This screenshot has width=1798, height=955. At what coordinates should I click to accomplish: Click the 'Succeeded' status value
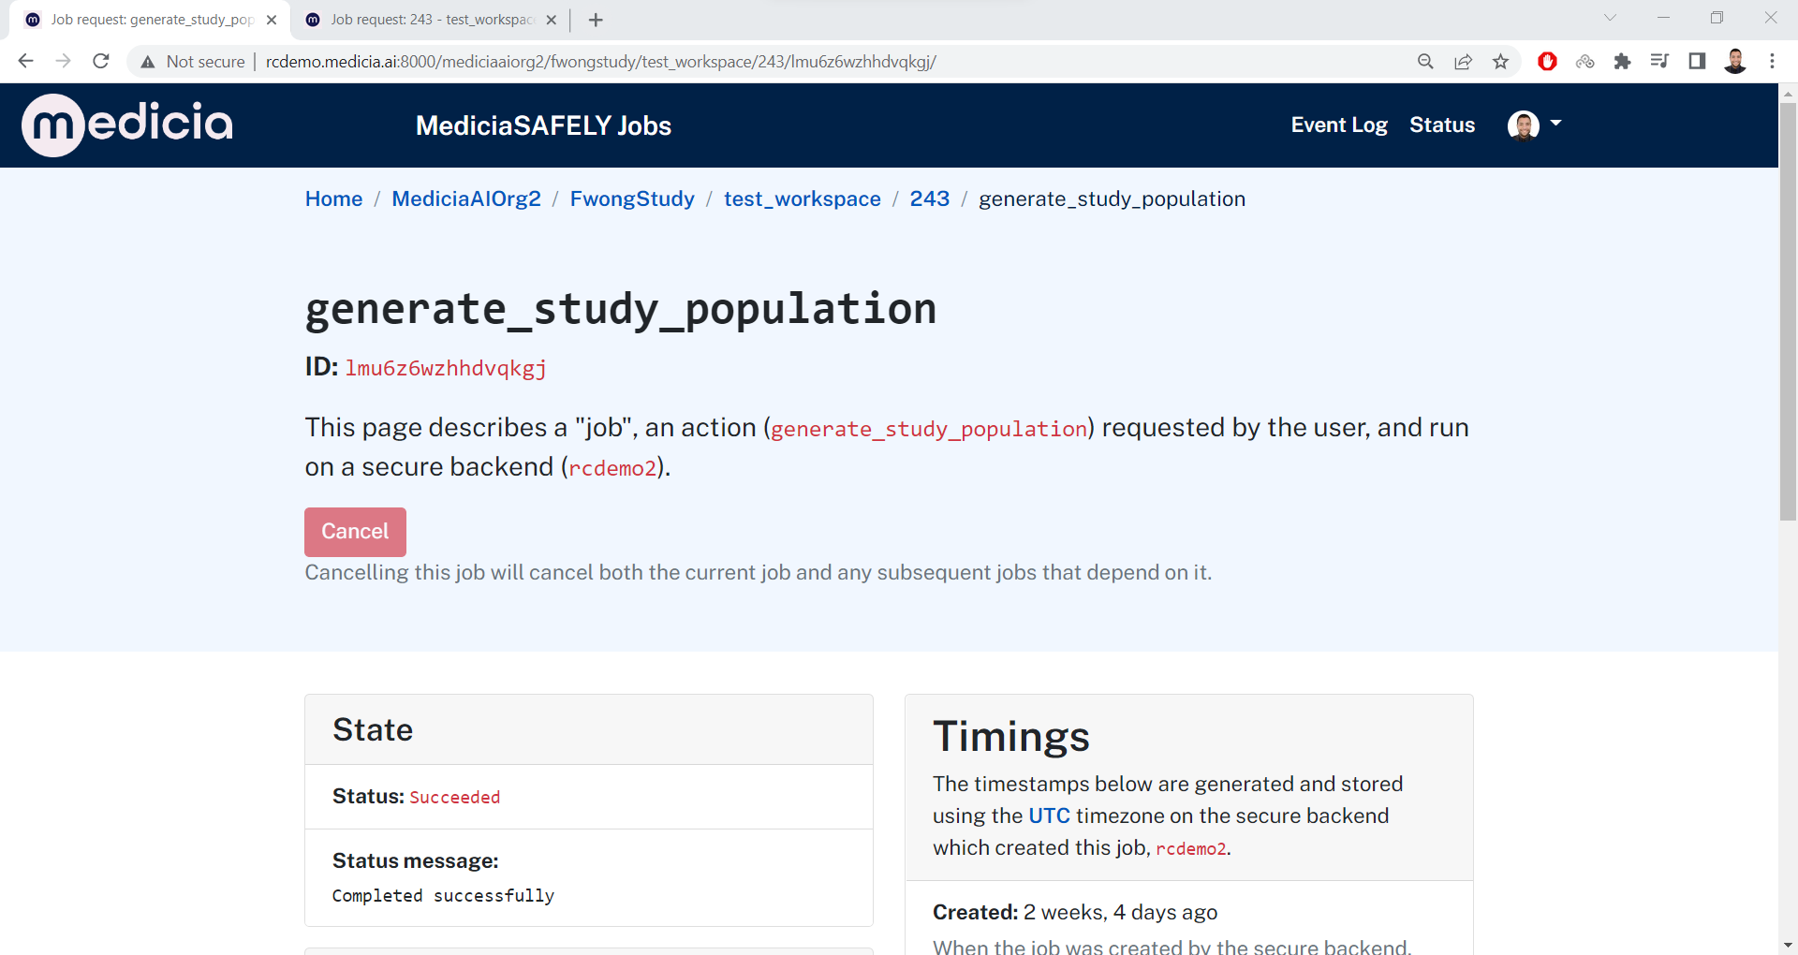coord(455,797)
